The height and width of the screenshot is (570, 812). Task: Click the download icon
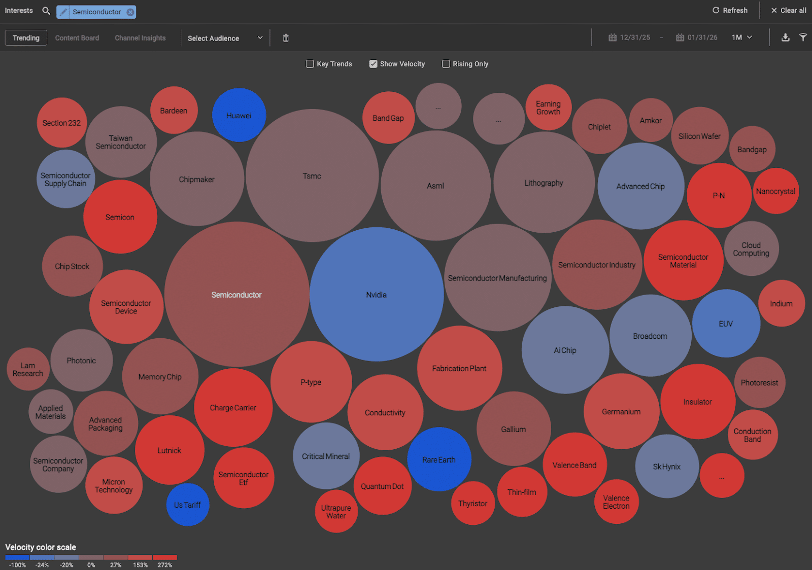pyautogui.click(x=785, y=38)
